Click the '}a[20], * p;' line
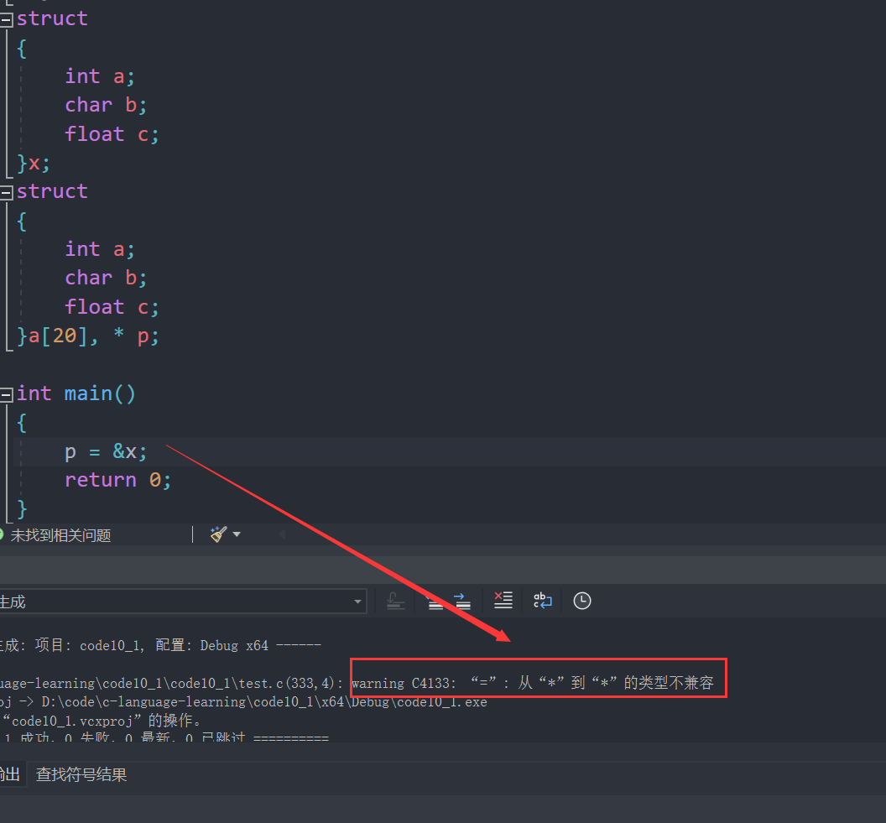 pyautogui.click(x=88, y=336)
